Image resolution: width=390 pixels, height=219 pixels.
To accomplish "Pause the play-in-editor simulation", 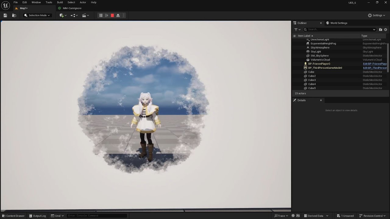I will click(x=101, y=15).
